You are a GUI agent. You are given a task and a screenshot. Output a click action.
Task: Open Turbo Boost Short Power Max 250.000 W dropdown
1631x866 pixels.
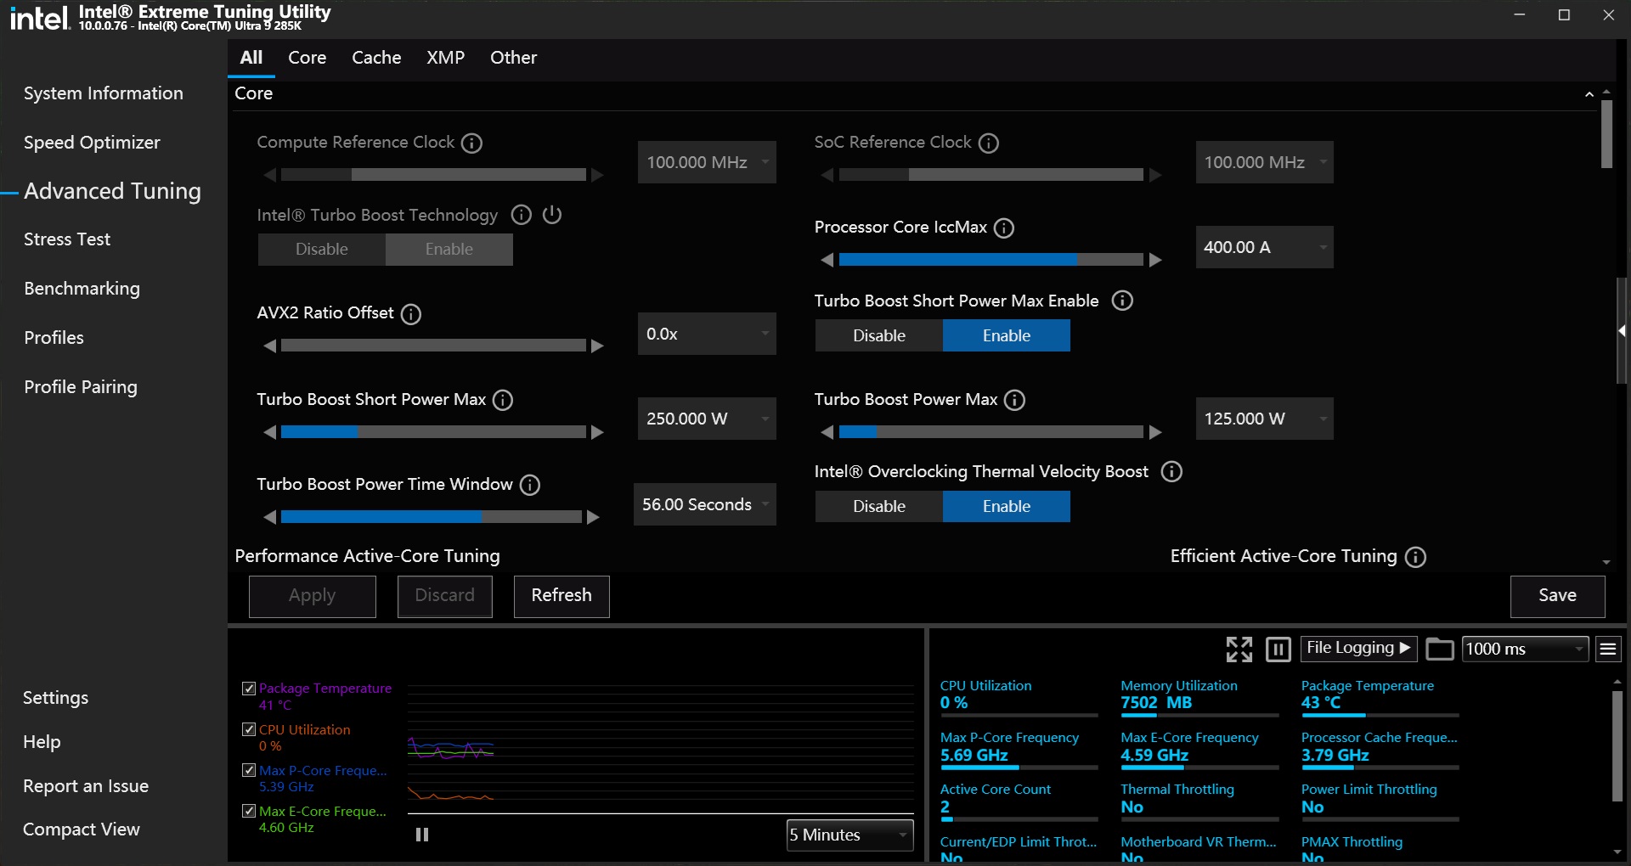[707, 419]
